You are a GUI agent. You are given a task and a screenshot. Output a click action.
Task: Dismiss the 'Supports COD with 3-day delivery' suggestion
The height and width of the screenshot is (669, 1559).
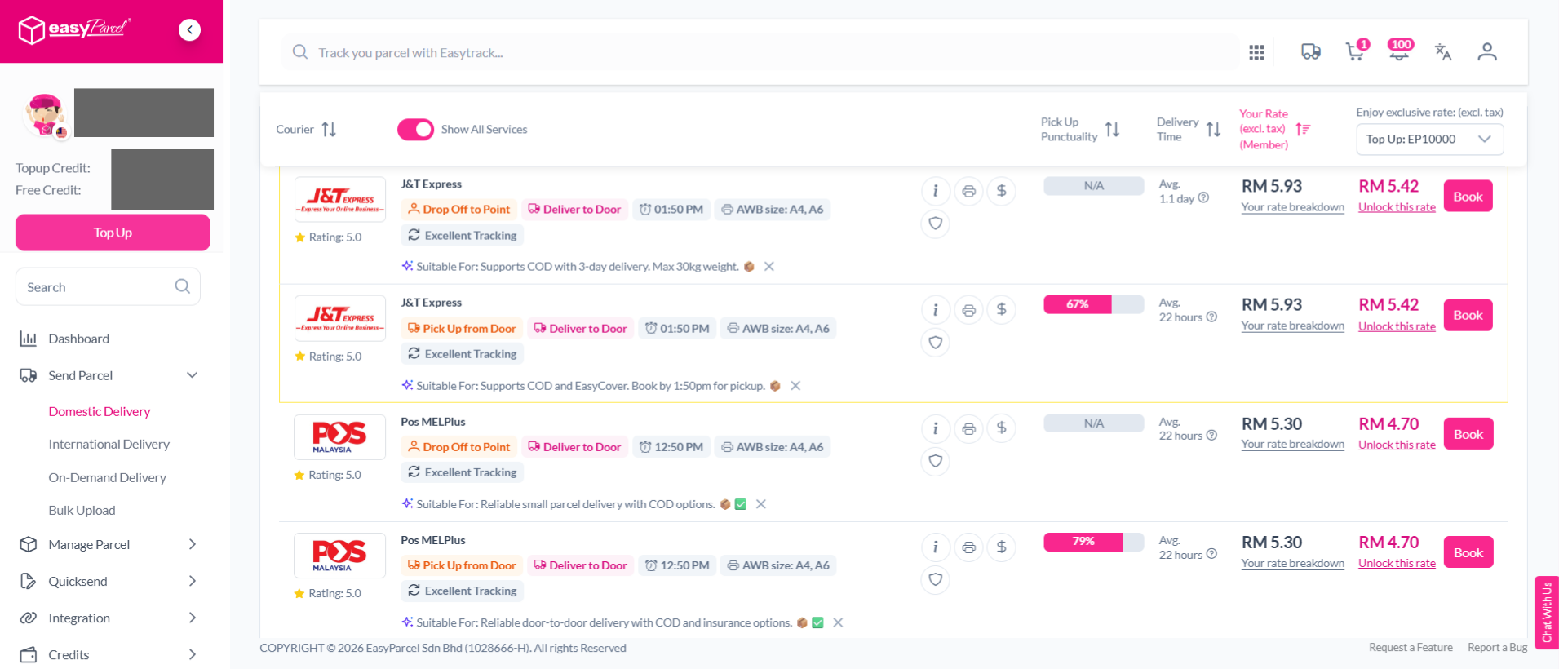tap(768, 267)
